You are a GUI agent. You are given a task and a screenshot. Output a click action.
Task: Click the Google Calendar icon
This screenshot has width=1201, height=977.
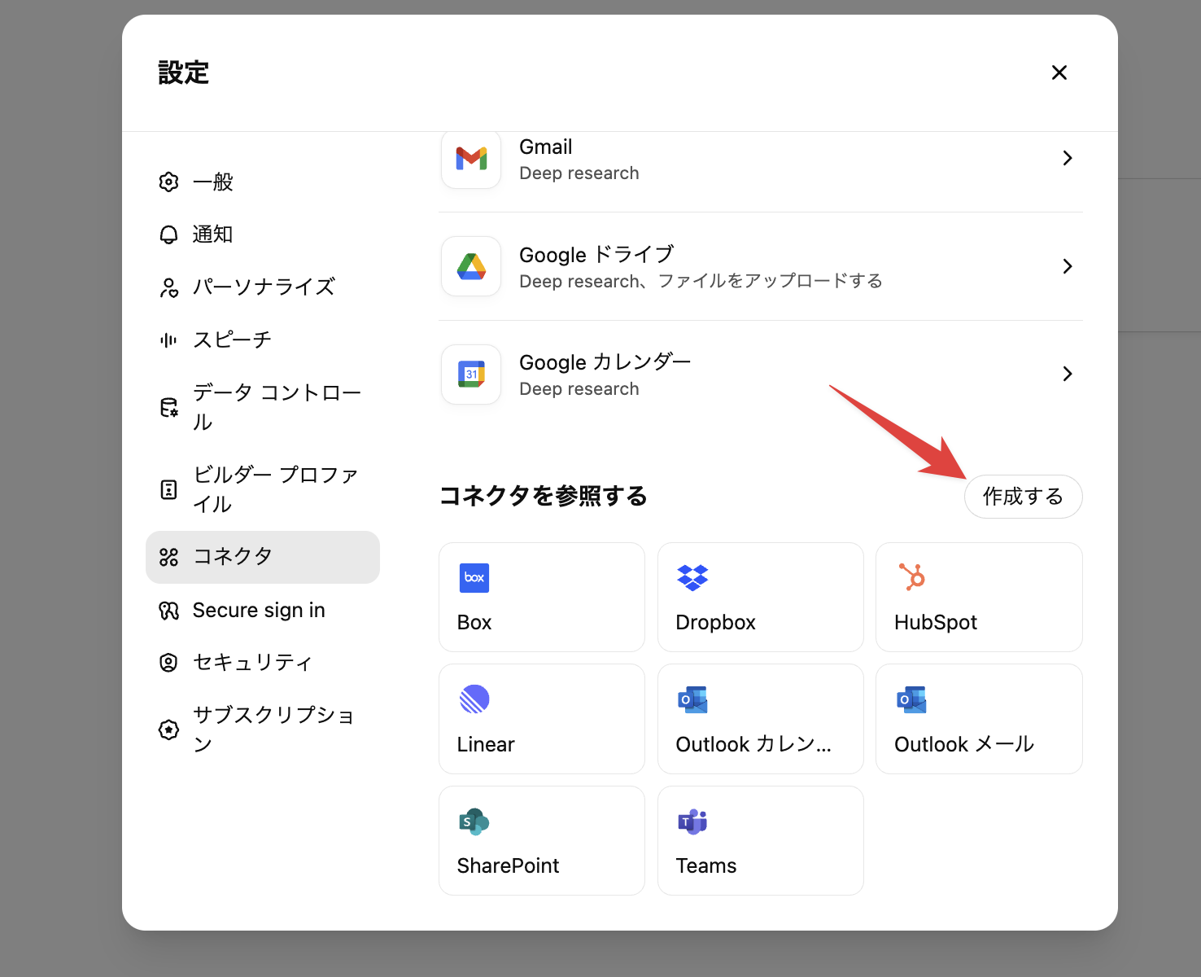click(x=471, y=374)
